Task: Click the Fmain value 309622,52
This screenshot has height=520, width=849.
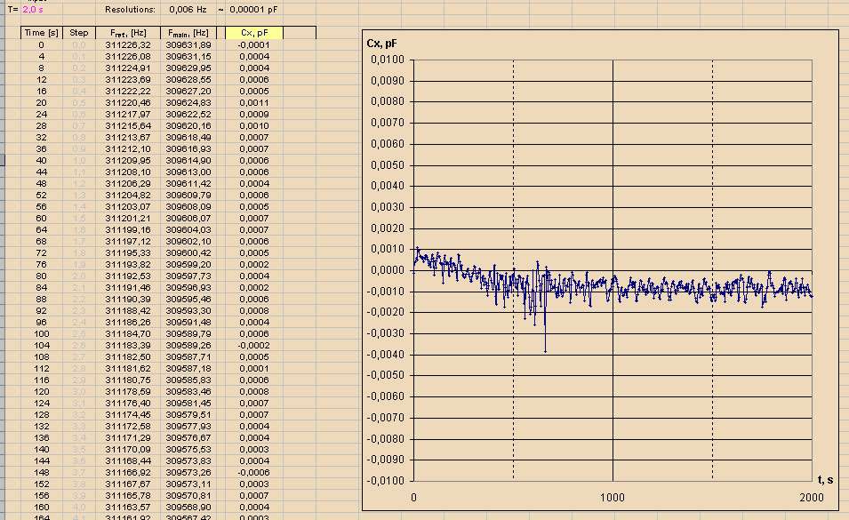Action: click(x=188, y=114)
